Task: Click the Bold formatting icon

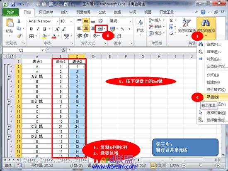Action: tap(31, 29)
